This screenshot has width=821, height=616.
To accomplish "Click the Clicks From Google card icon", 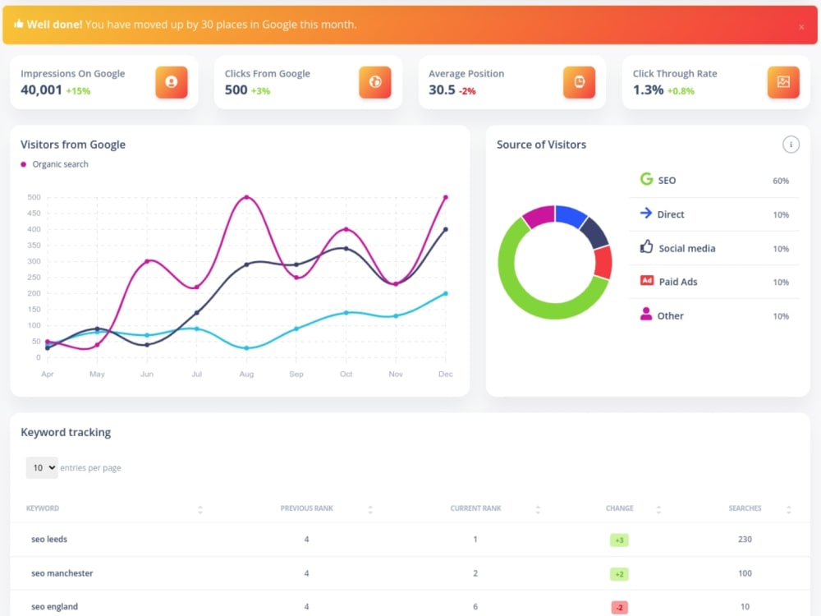I will 375,82.
